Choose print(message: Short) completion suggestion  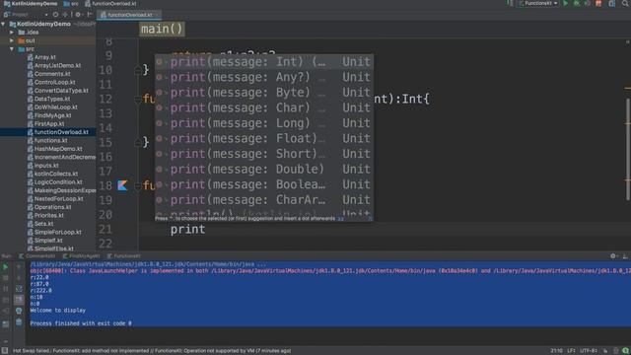[x=264, y=154]
